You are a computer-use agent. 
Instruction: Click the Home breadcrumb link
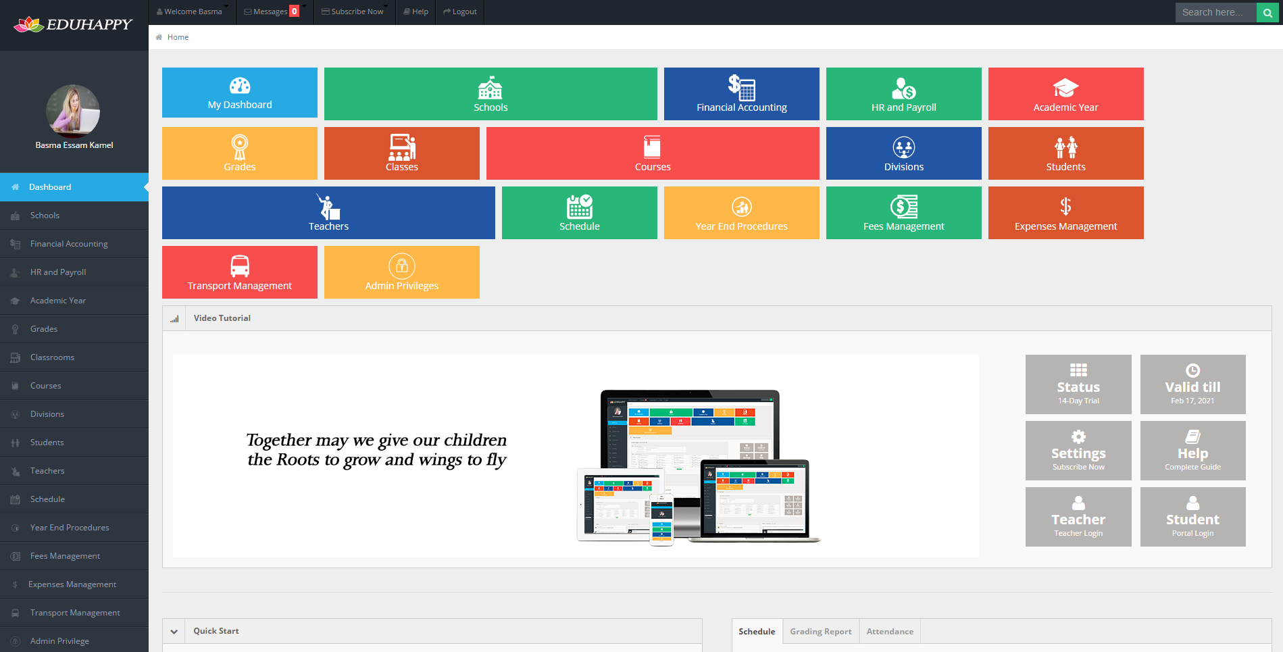click(x=178, y=37)
